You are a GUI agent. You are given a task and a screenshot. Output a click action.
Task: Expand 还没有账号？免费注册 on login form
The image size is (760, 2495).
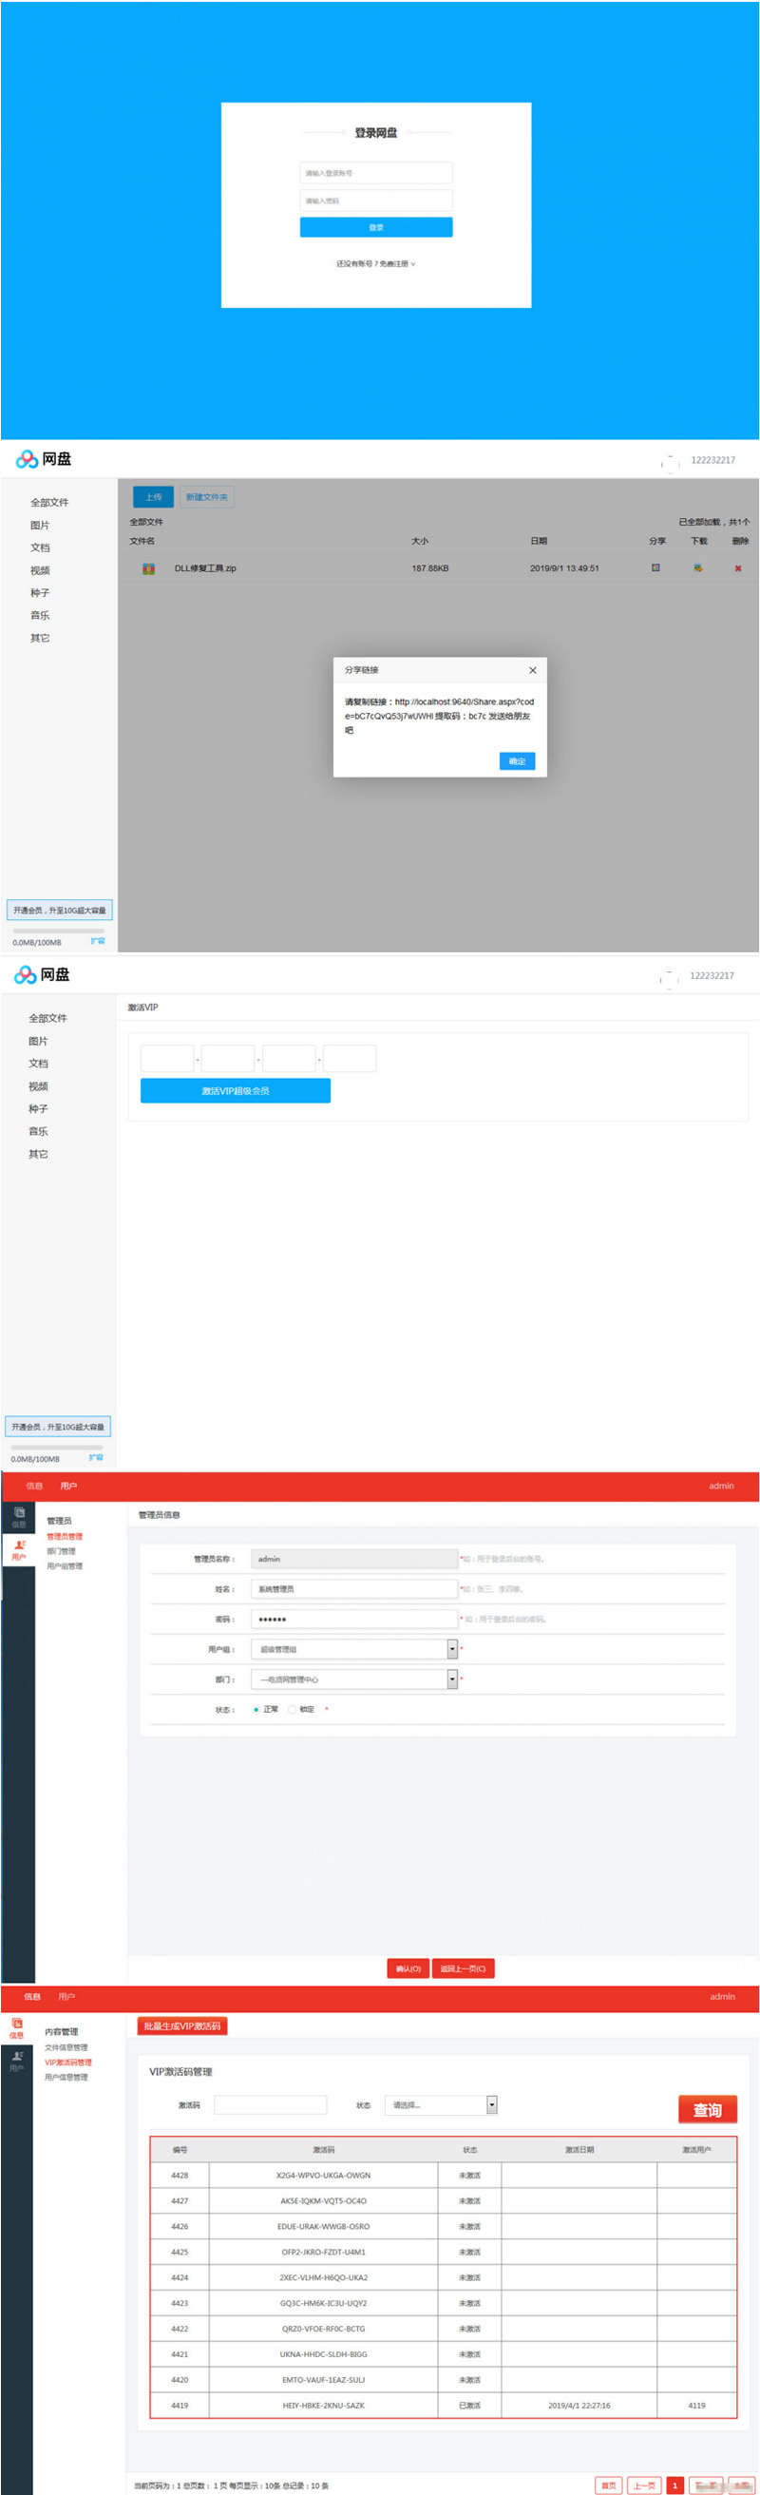pos(375,263)
